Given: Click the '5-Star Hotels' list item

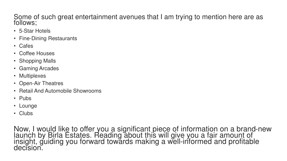Looking at the screenshot, I should [35, 31].
